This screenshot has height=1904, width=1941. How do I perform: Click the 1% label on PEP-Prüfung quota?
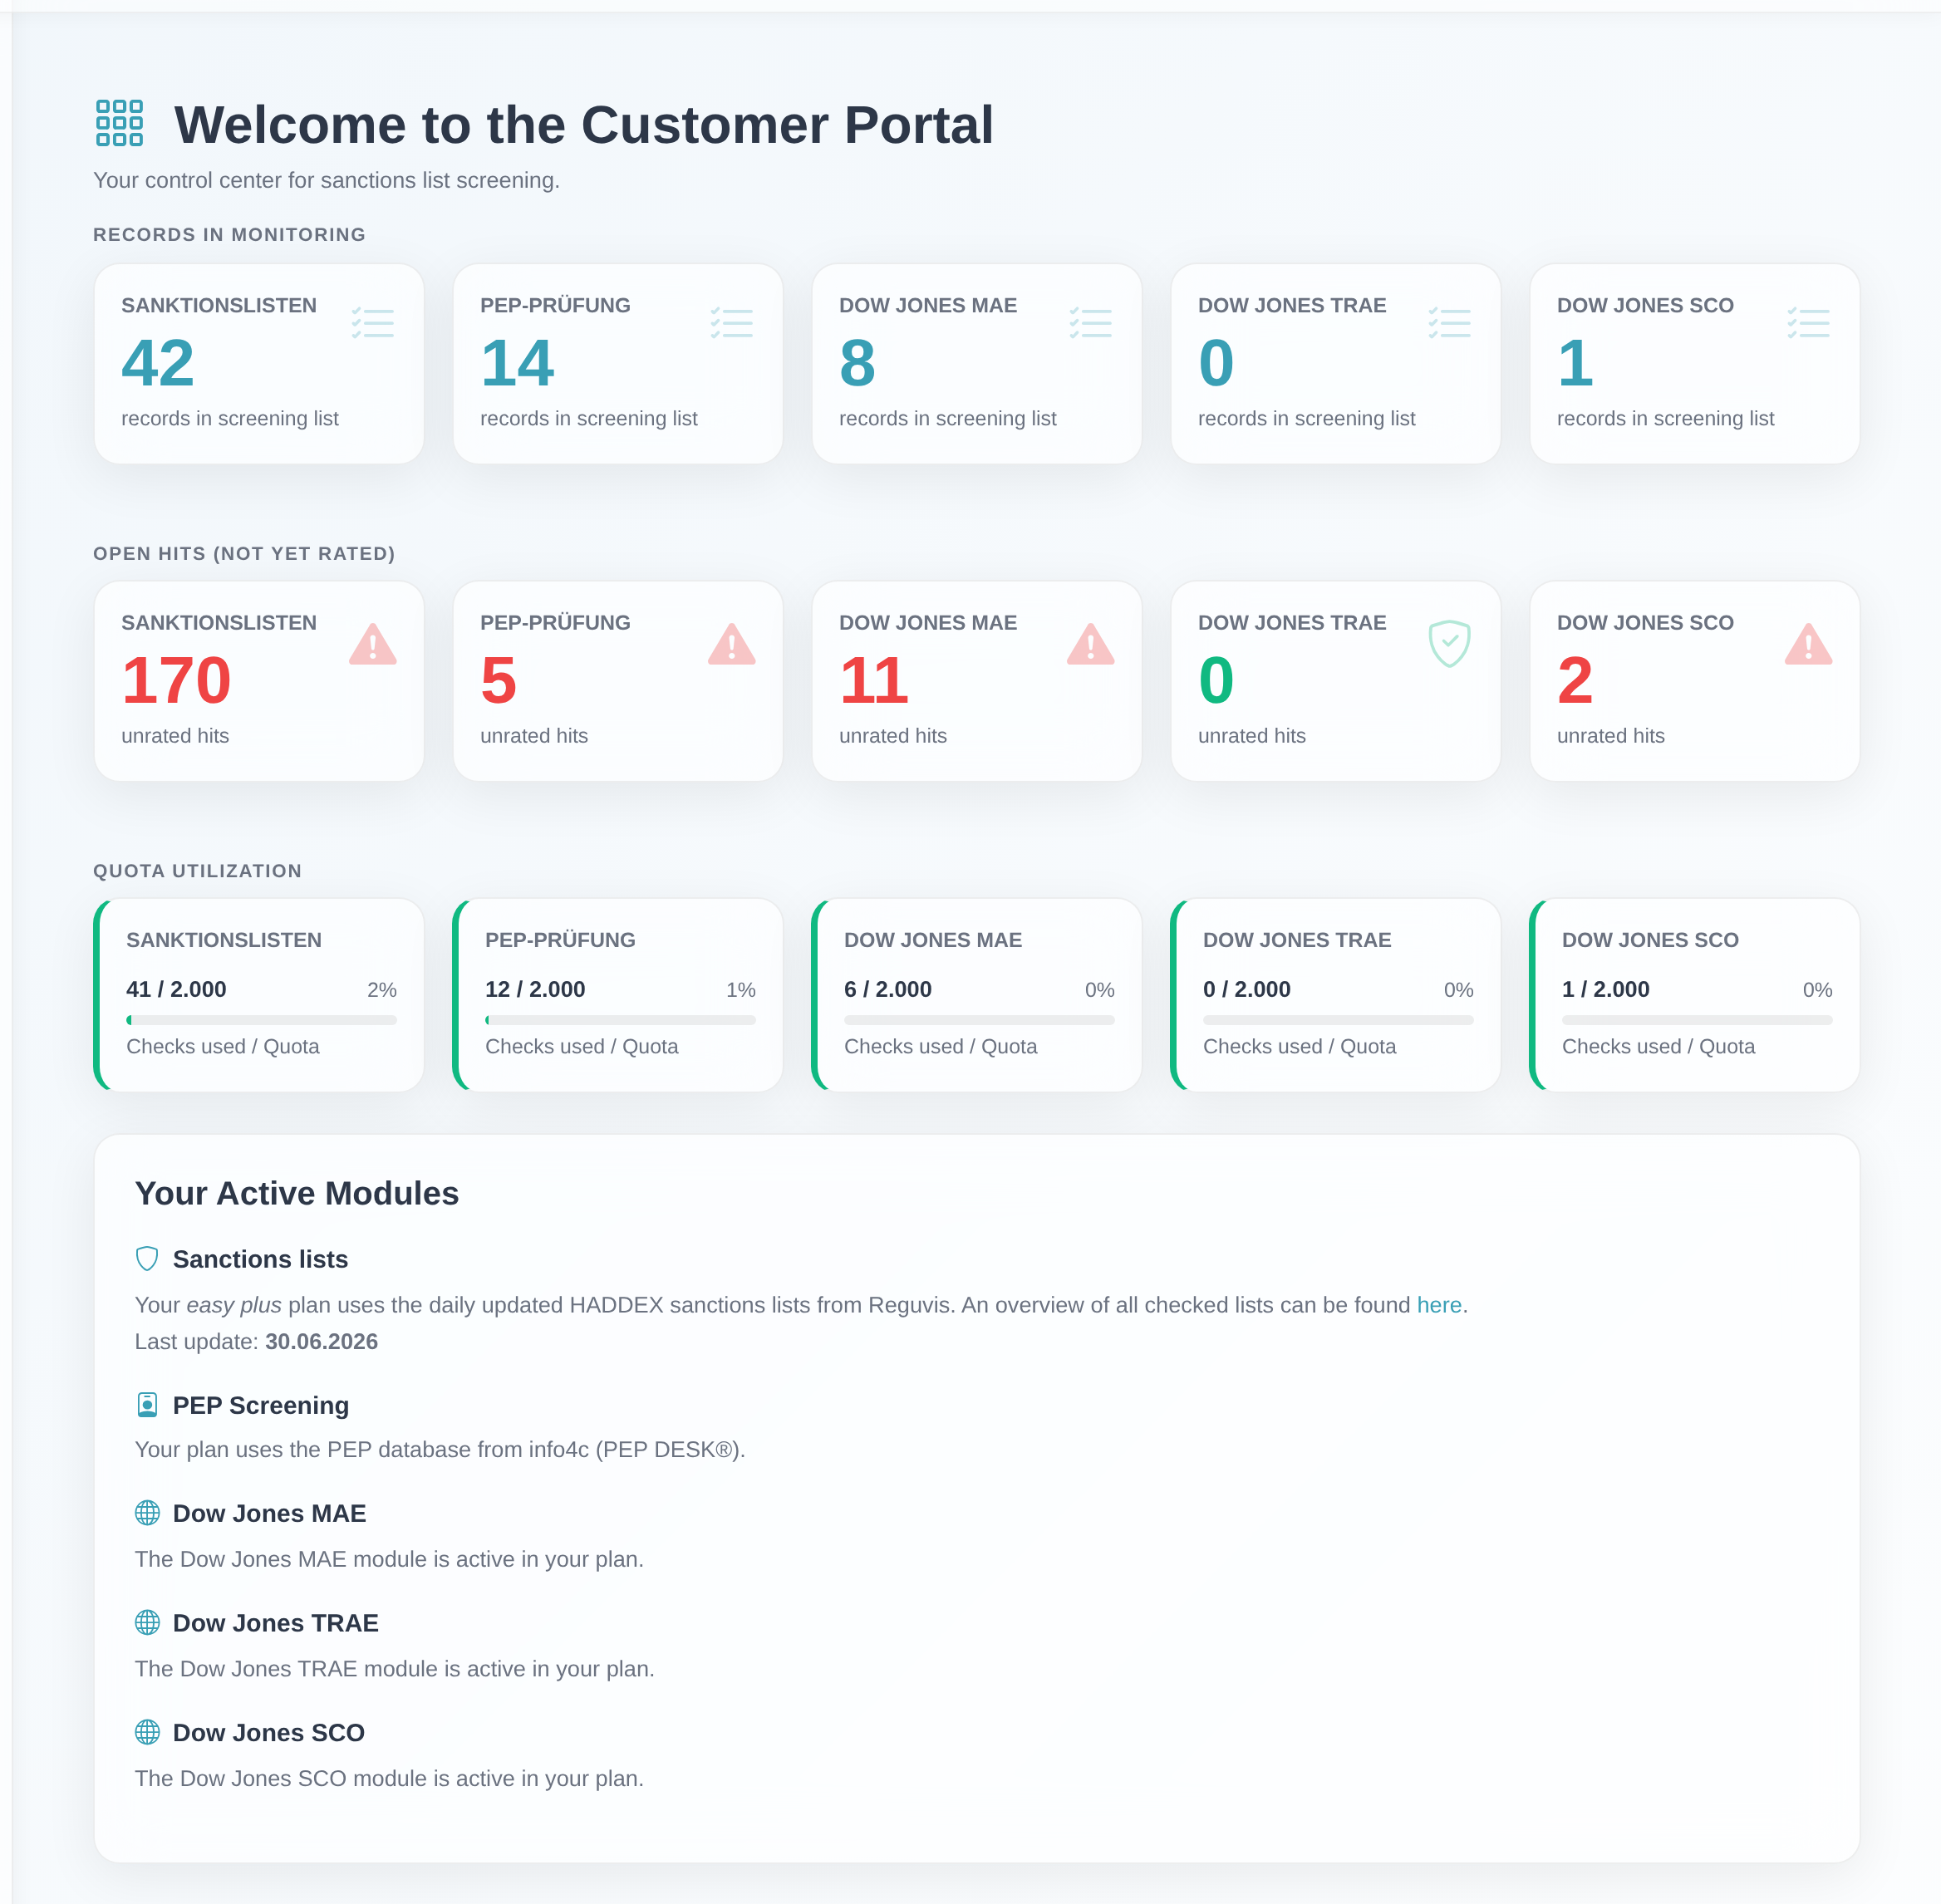click(741, 990)
